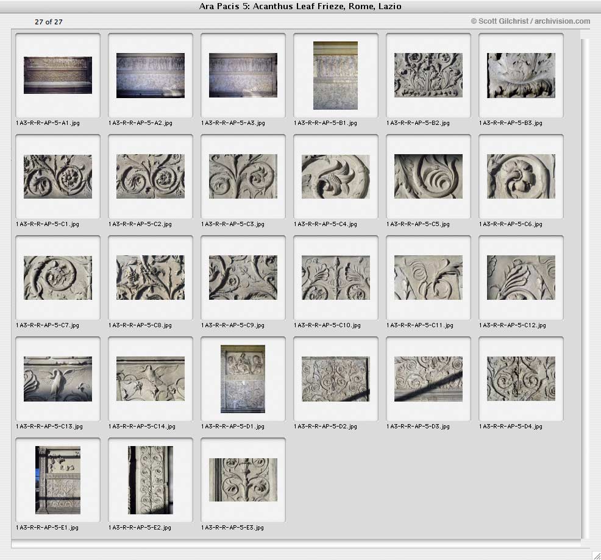This screenshot has width=601, height=560.
Task: Click the file name text 1A3-R-R-AP-5-C7.jpg
Action: tap(48, 325)
